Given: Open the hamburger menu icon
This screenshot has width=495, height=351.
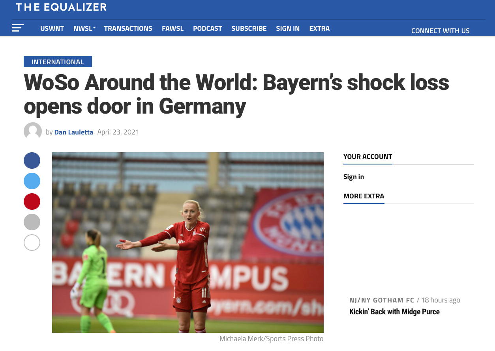Looking at the screenshot, I should pos(18,28).
